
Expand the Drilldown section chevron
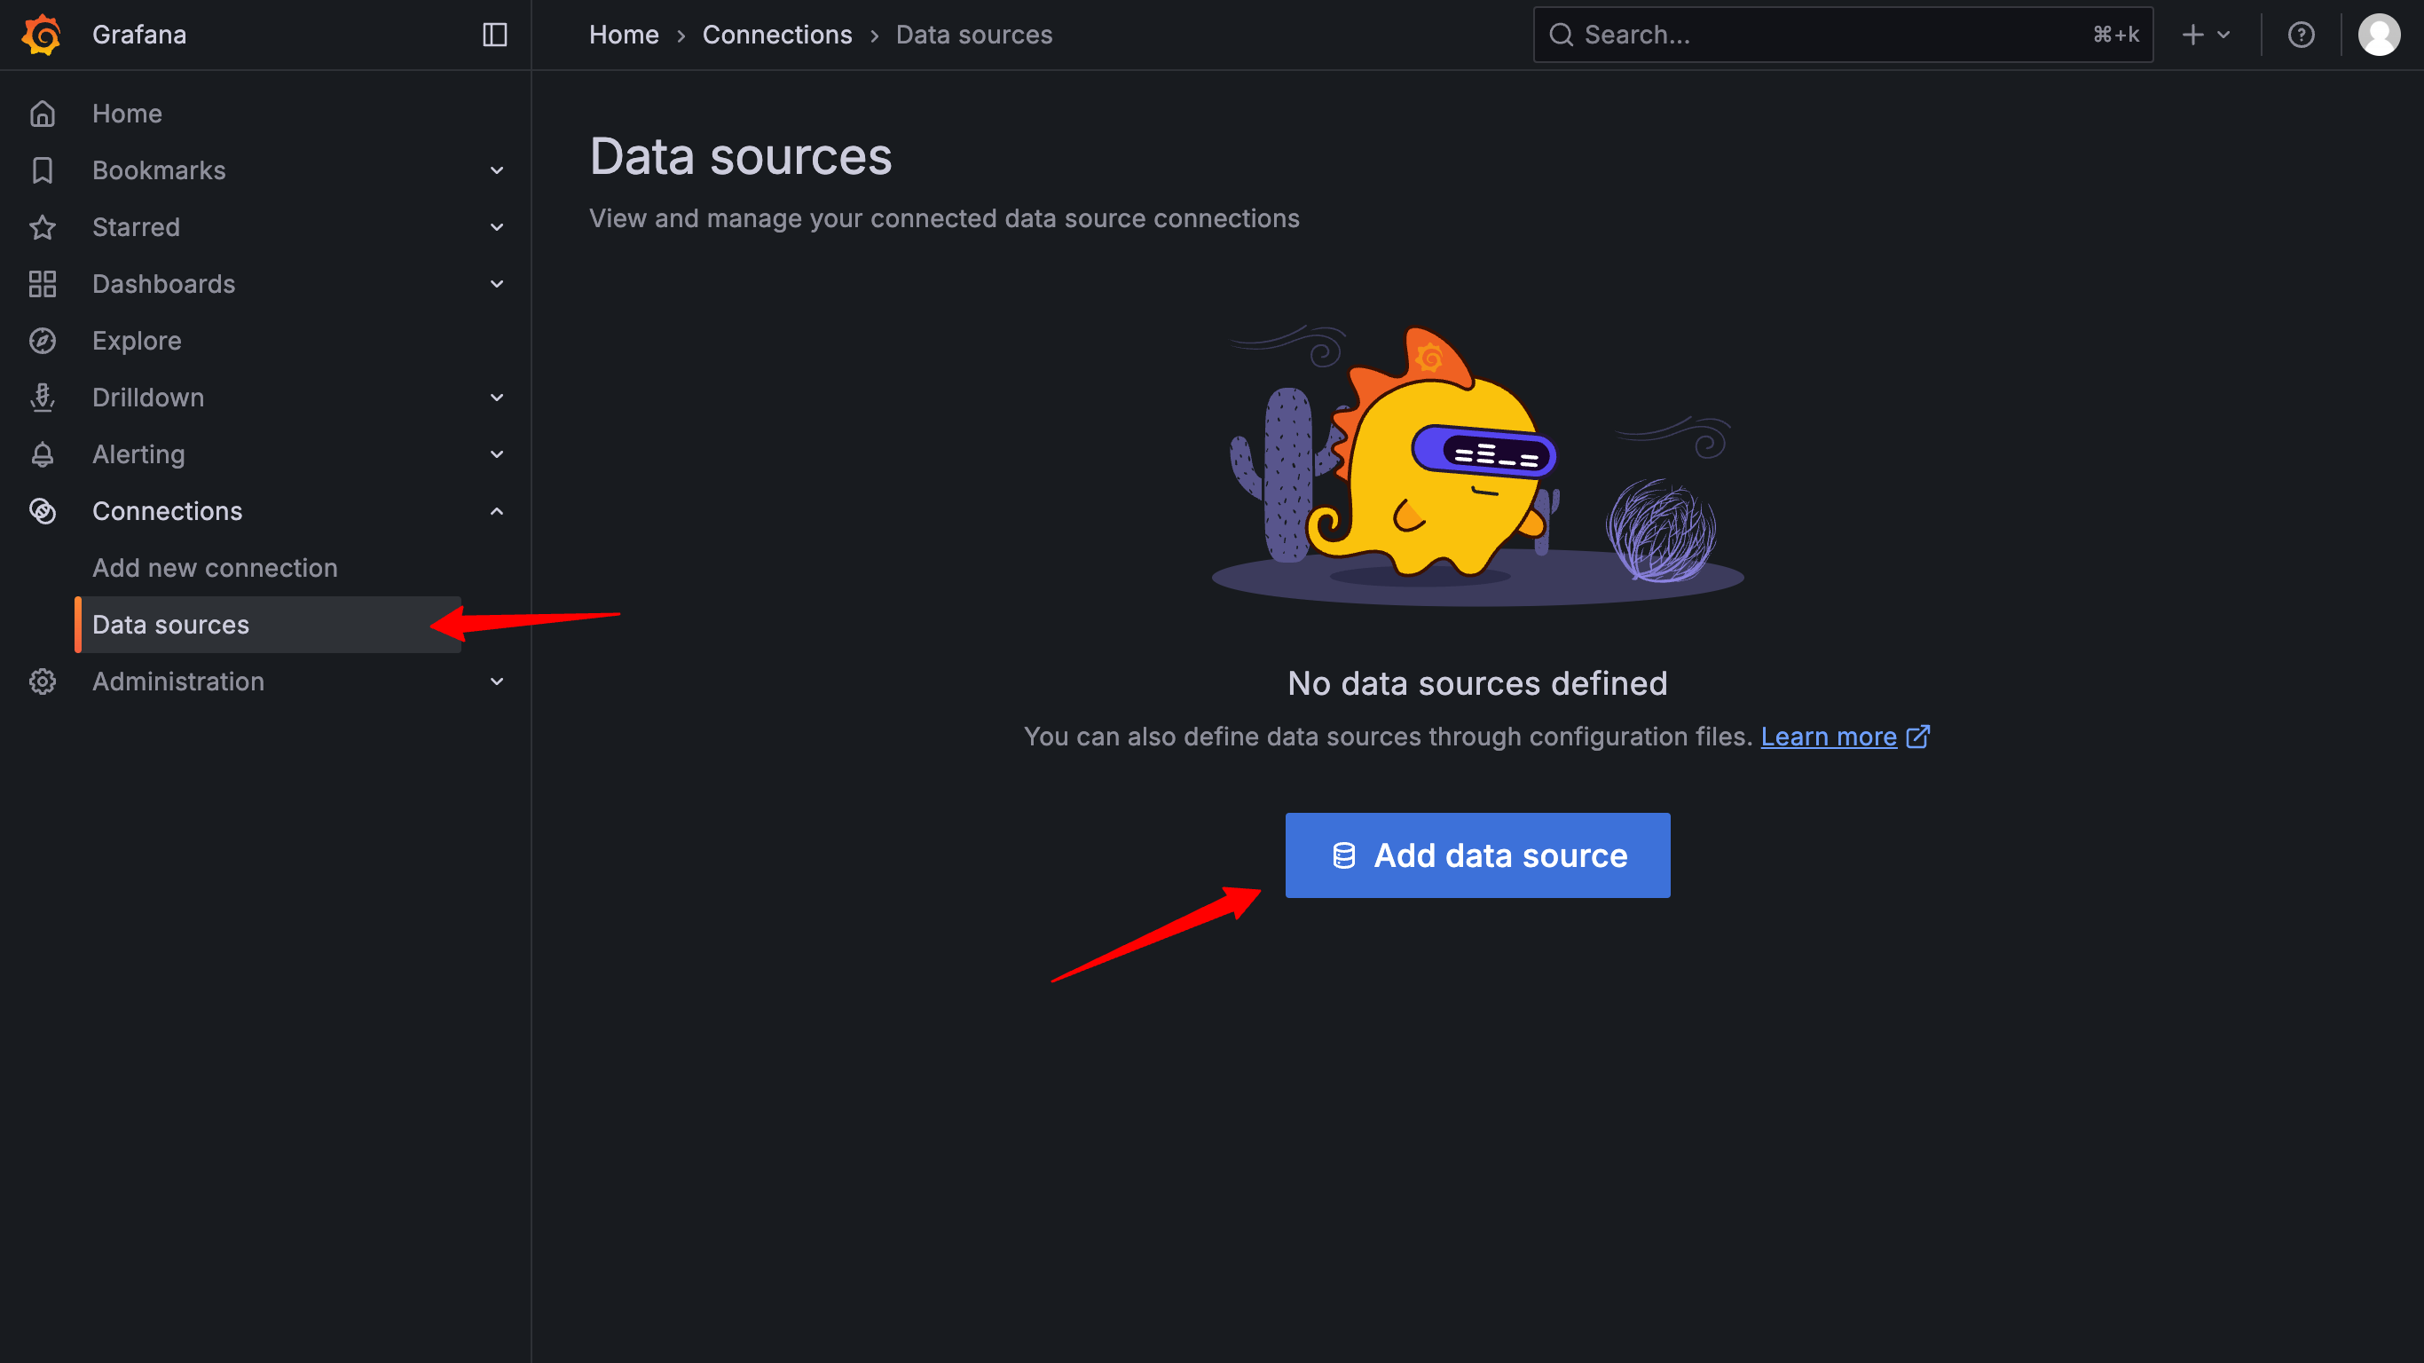[x=497, y=398]
